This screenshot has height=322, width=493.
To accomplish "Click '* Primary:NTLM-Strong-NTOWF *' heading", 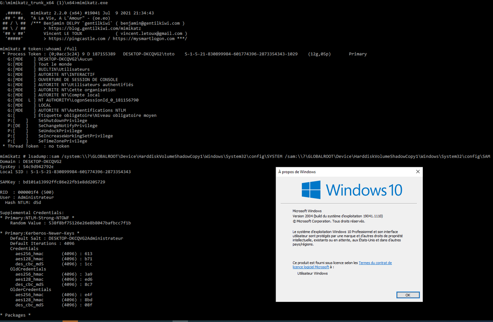I will (37, 218).
